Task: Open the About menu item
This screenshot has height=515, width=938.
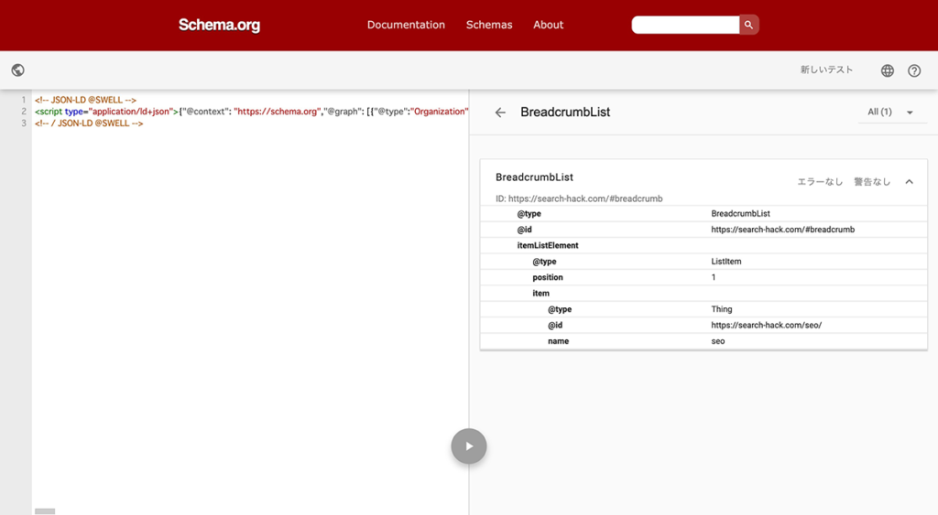Action: pyautogui.click(x=548, y=25)
